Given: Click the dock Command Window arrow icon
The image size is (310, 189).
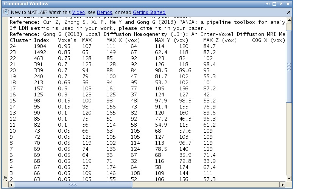Looking at the screenshot, I should pos(268,4).
